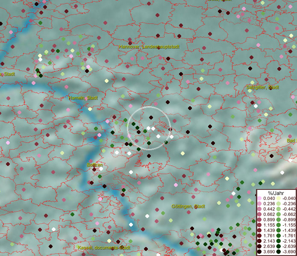Pick the -3.690 dark green legend dot
This screenshot has height=256, width=297.
tap(279, 252)
